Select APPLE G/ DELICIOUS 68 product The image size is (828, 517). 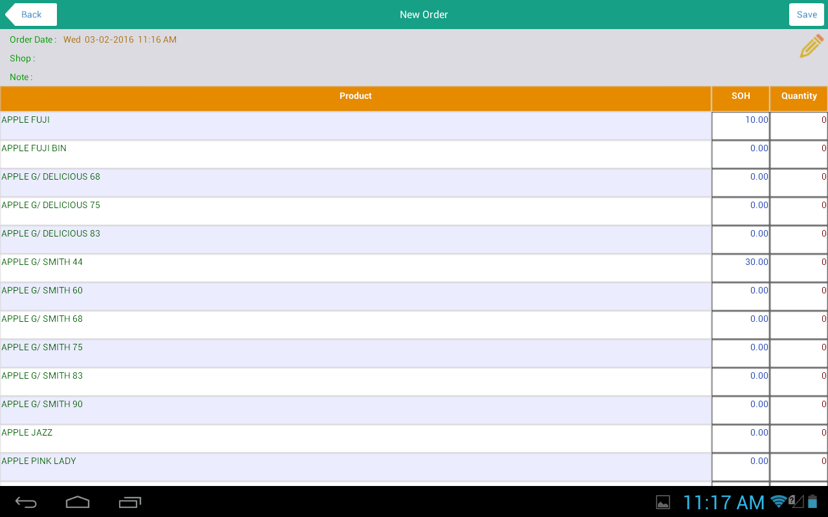pyautogui.click(x=356, y=183)
